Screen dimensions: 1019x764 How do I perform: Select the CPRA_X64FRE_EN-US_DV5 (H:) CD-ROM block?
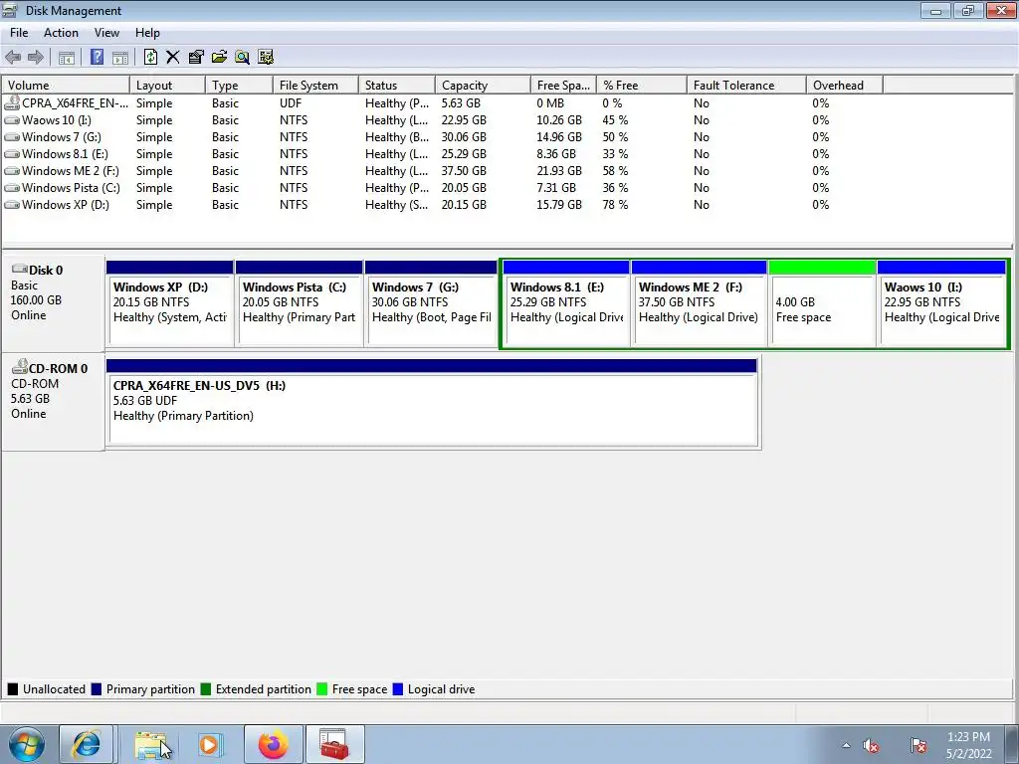pos(432,403)
